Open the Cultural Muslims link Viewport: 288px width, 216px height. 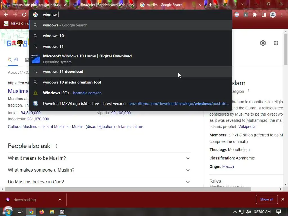[22, 127]
